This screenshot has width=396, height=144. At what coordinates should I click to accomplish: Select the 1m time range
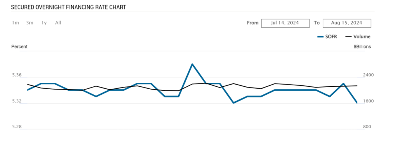[15, 23]
